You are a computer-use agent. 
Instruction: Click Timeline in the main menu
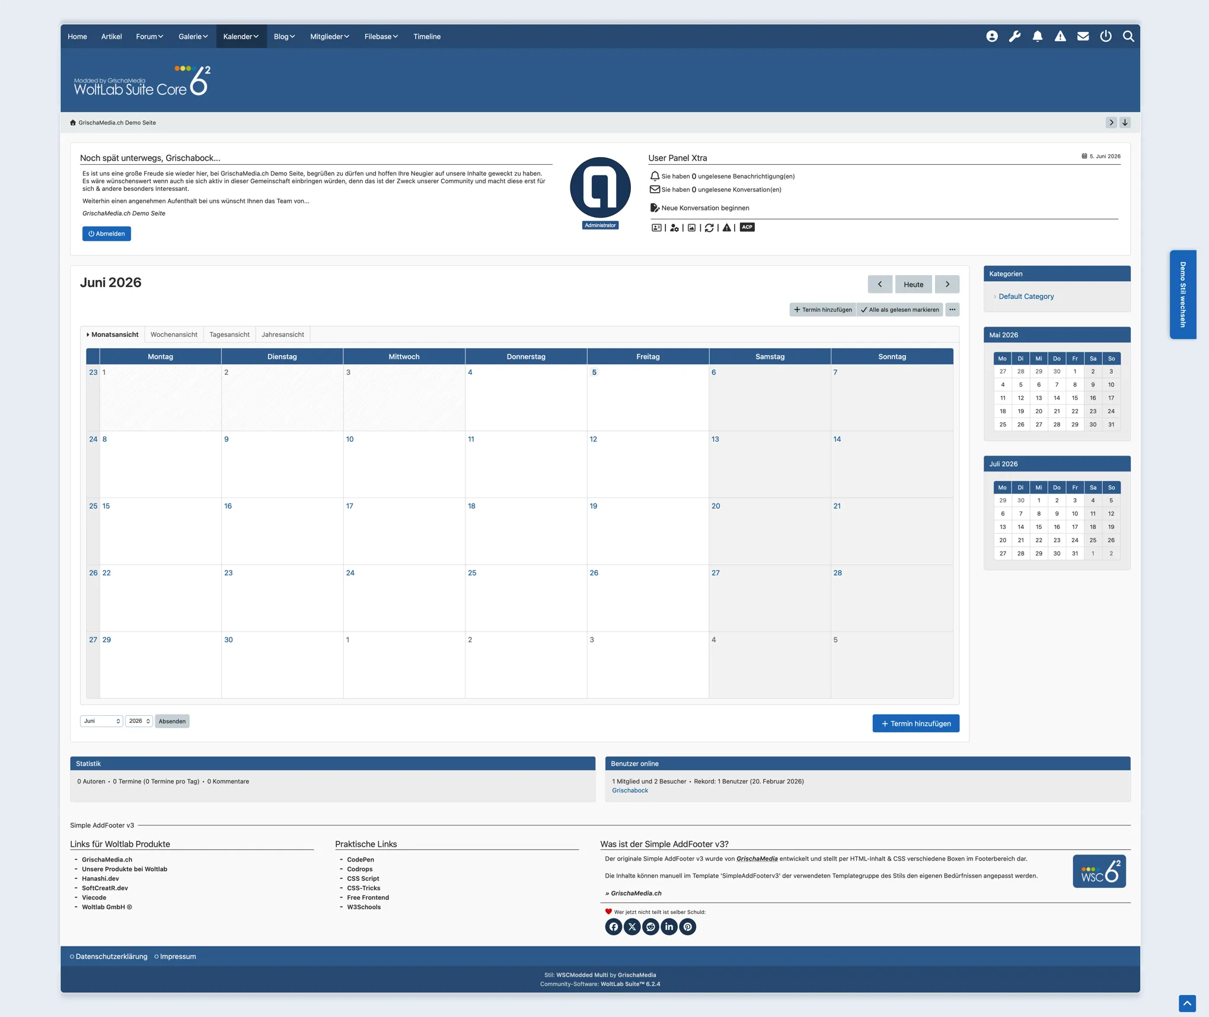pyautogui.click(x=427, y=36)
